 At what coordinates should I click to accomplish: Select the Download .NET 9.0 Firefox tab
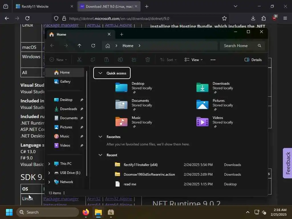click(x=109, y=6)
